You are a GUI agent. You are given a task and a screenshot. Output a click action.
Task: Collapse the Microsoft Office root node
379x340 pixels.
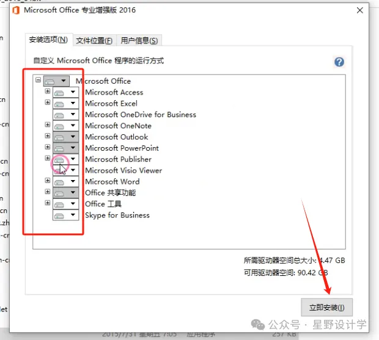click(38, 80)
